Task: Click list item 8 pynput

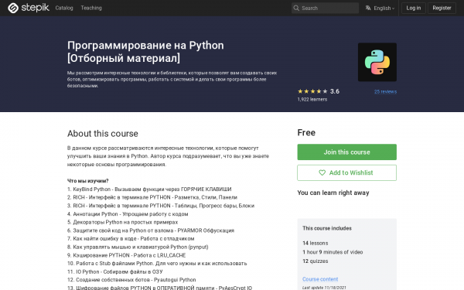Action: [138, 247]
